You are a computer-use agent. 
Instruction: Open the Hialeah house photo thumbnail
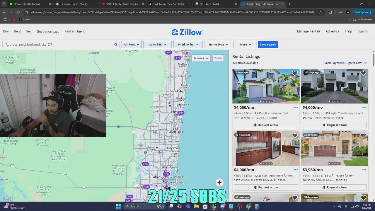(266, 86)
